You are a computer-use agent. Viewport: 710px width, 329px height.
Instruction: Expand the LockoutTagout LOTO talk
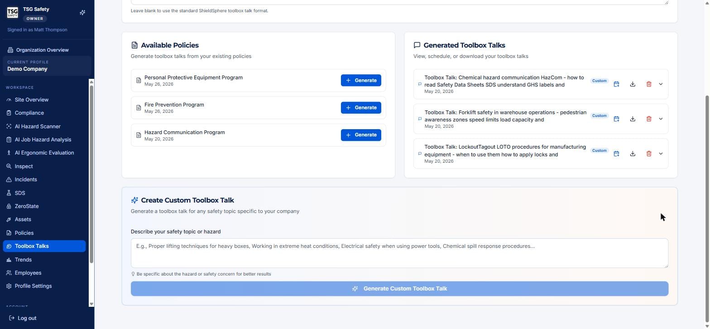tap(661, 154)
